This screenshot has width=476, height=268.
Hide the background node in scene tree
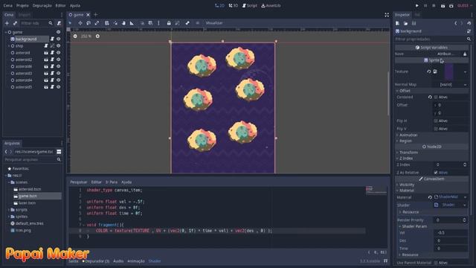tap(58, 39)
